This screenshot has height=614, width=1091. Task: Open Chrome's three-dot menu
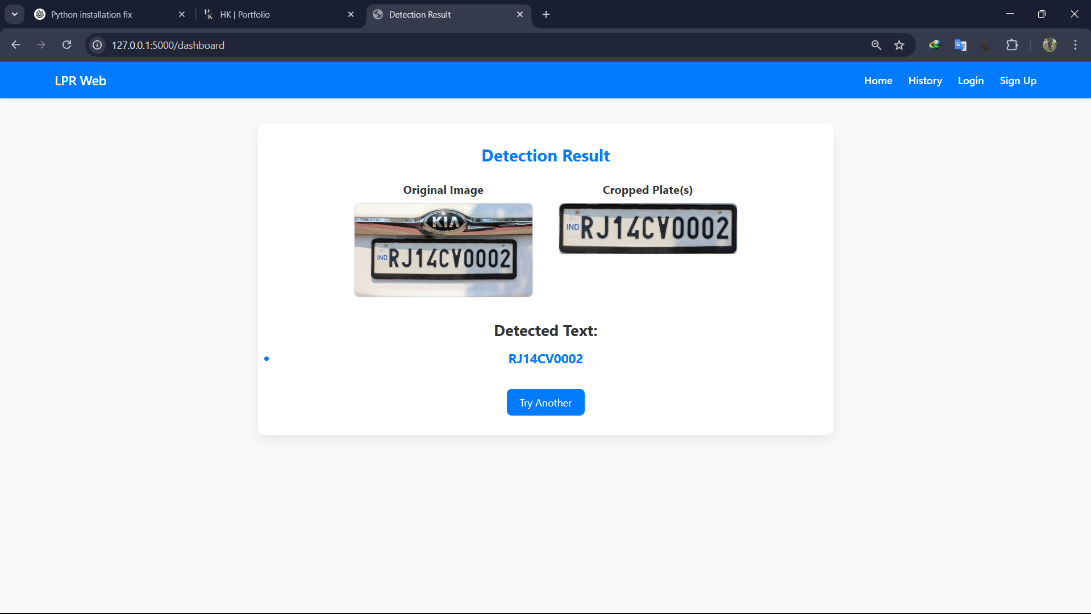(1075, 45)
